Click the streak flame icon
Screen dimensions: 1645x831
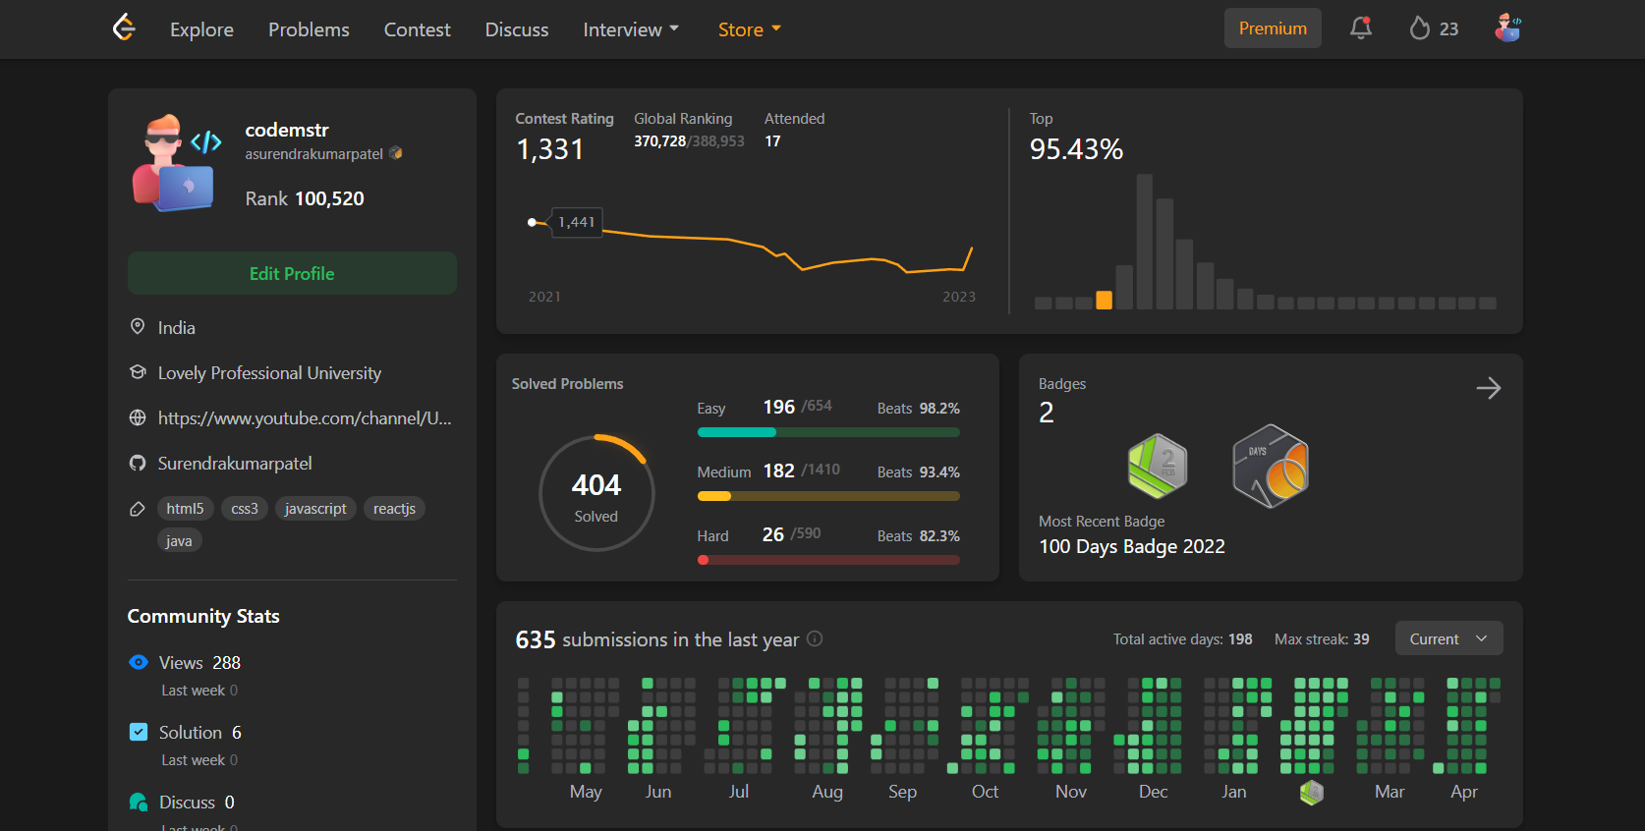pos(1419,28)
